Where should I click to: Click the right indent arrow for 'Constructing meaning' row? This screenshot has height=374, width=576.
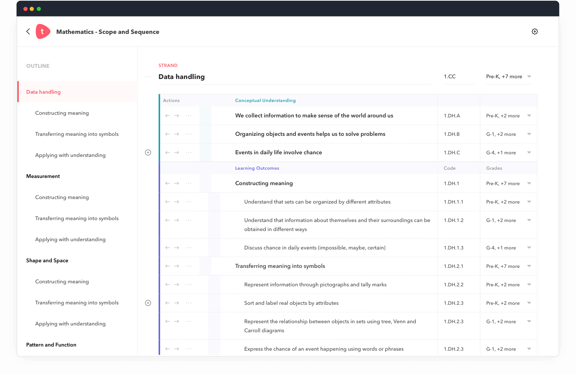177,183
